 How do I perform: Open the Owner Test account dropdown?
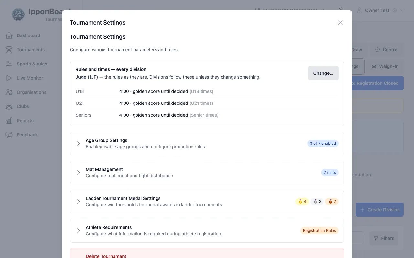coord(381,10)
